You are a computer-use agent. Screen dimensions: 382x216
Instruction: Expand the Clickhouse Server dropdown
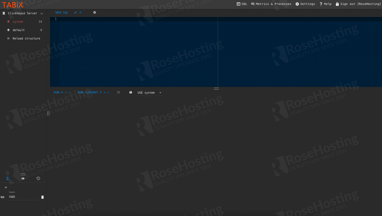coord(42,13)
